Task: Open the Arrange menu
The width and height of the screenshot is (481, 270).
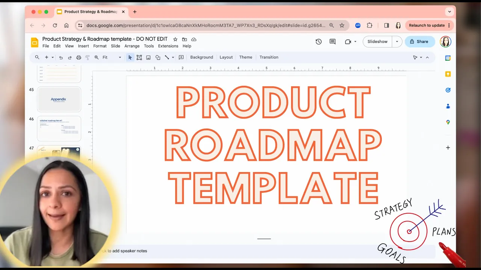Action: (132, 46)
